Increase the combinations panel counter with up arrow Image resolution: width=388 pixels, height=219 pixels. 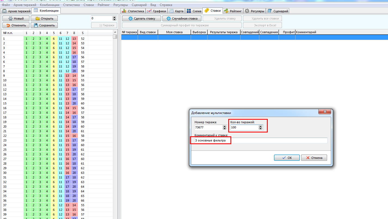coord(114,17)
